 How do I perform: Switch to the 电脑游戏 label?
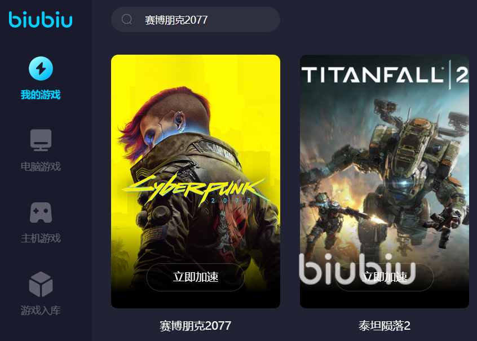(x=41, y=167)
